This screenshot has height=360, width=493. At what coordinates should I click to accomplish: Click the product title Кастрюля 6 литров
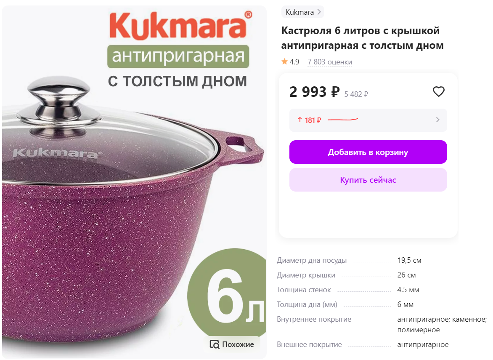(x=362, y=38)
